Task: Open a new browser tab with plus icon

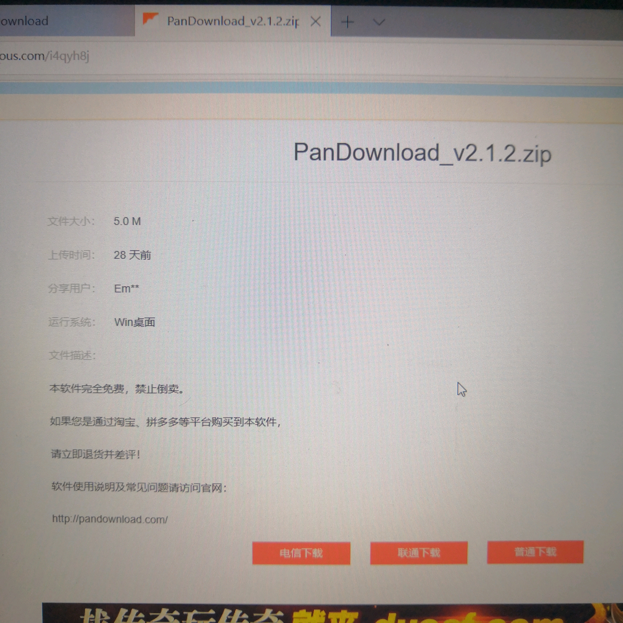Action: tap(348, 22)
